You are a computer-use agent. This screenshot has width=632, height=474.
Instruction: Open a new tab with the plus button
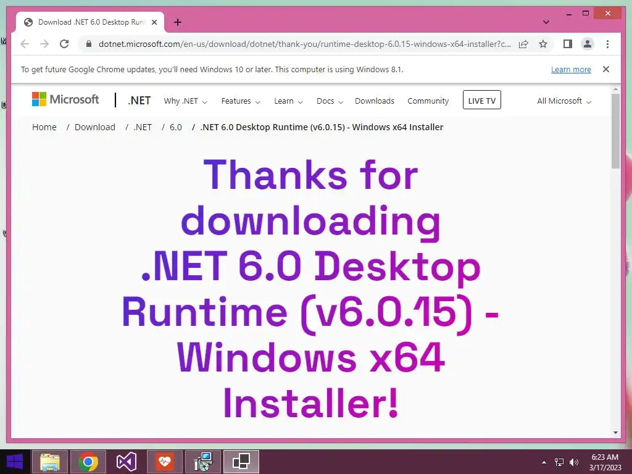pos(177,22)
